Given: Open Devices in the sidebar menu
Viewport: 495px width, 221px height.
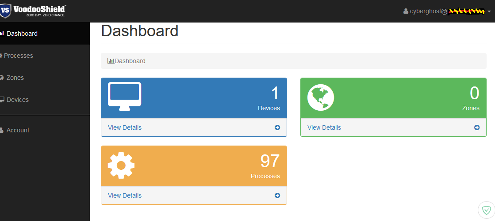Looking at the screenshot, I should click(x=18, y=100).
